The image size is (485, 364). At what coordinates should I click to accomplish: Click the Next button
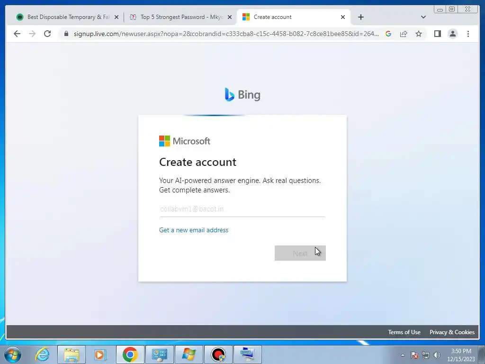click(x=300, y=253)
